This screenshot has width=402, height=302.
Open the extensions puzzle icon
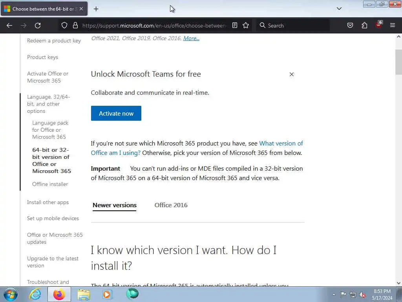click(x=364, y=26)
